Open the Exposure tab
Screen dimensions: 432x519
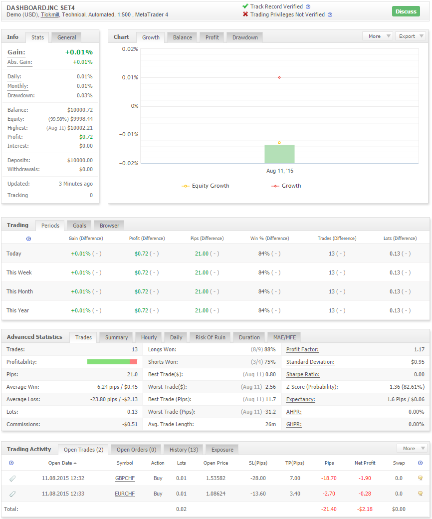pyautogui.click(x=222, y=450)
